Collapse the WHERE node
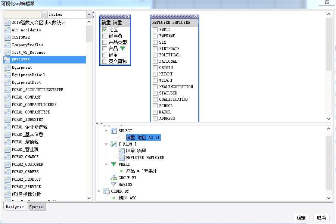Screen dimensions: 336x224 point(106,164)
